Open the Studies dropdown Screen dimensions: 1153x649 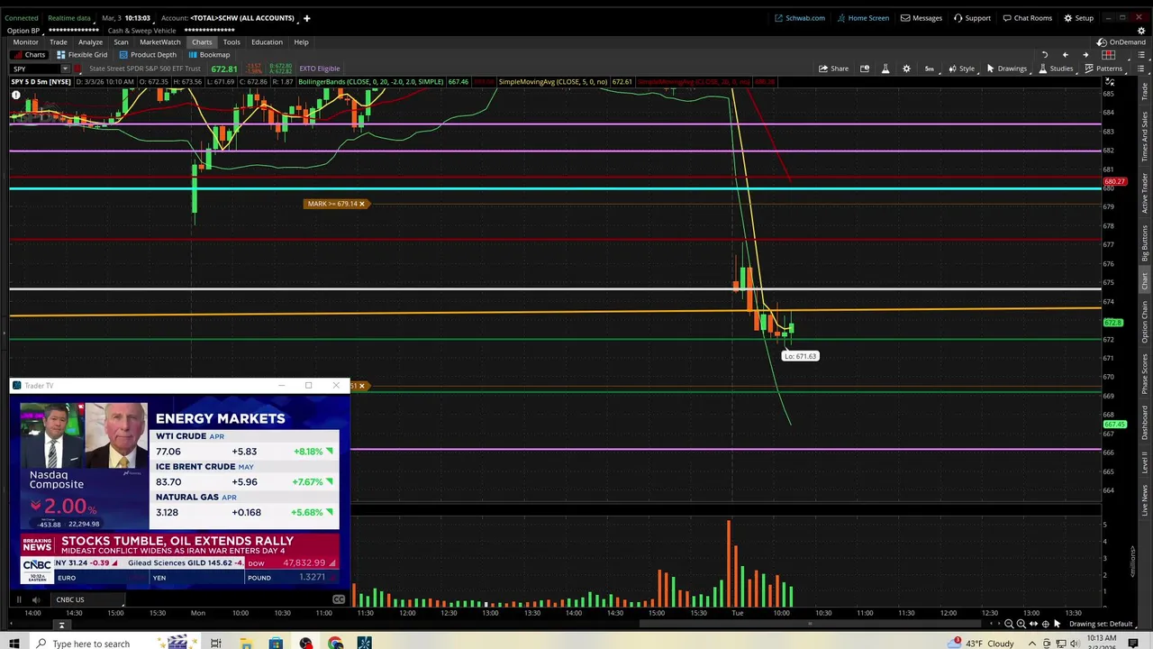point(1056,69)
